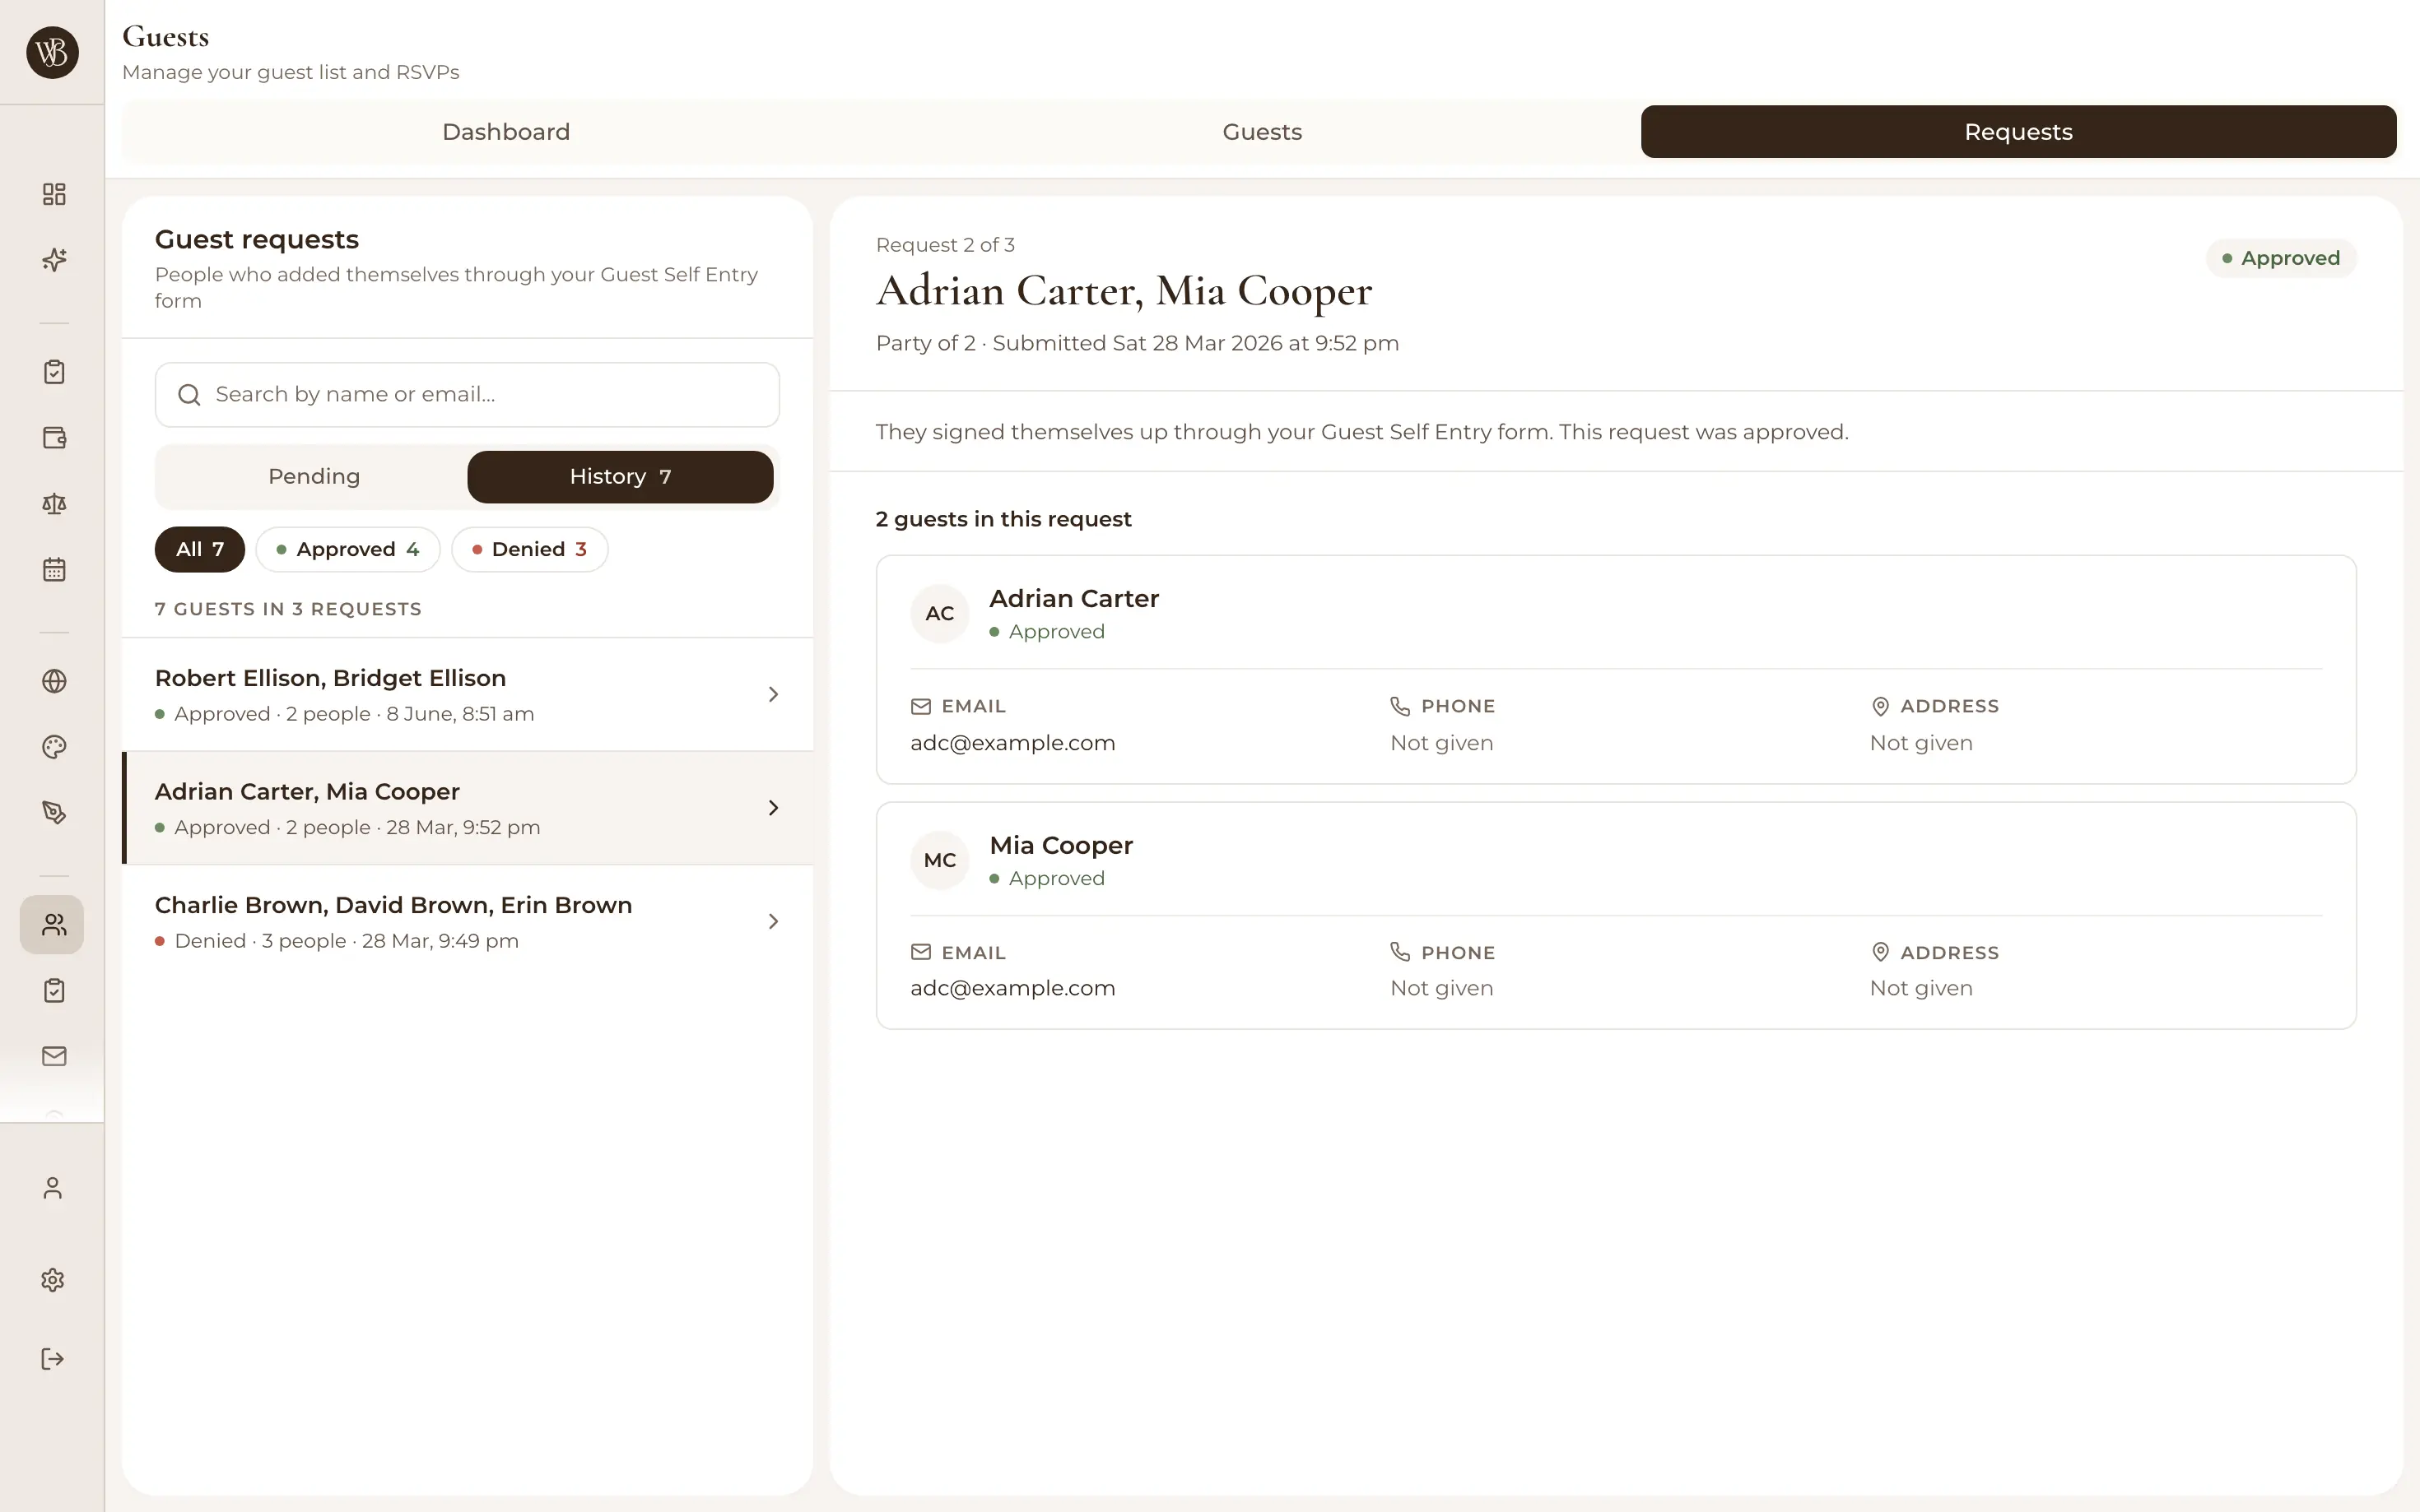This screenshot has height=1512, width=2420.
Task: Expand the Adrian Carter, Mia Cooper chevron
Action: click(x=772, y=808)
